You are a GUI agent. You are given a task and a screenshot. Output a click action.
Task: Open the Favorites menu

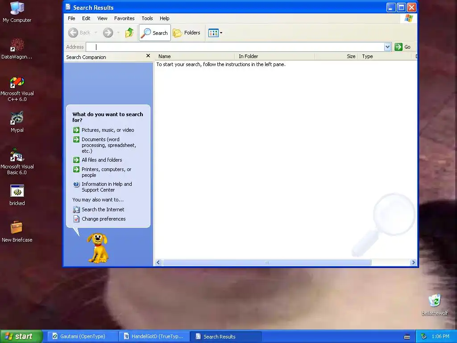(125, 18)
